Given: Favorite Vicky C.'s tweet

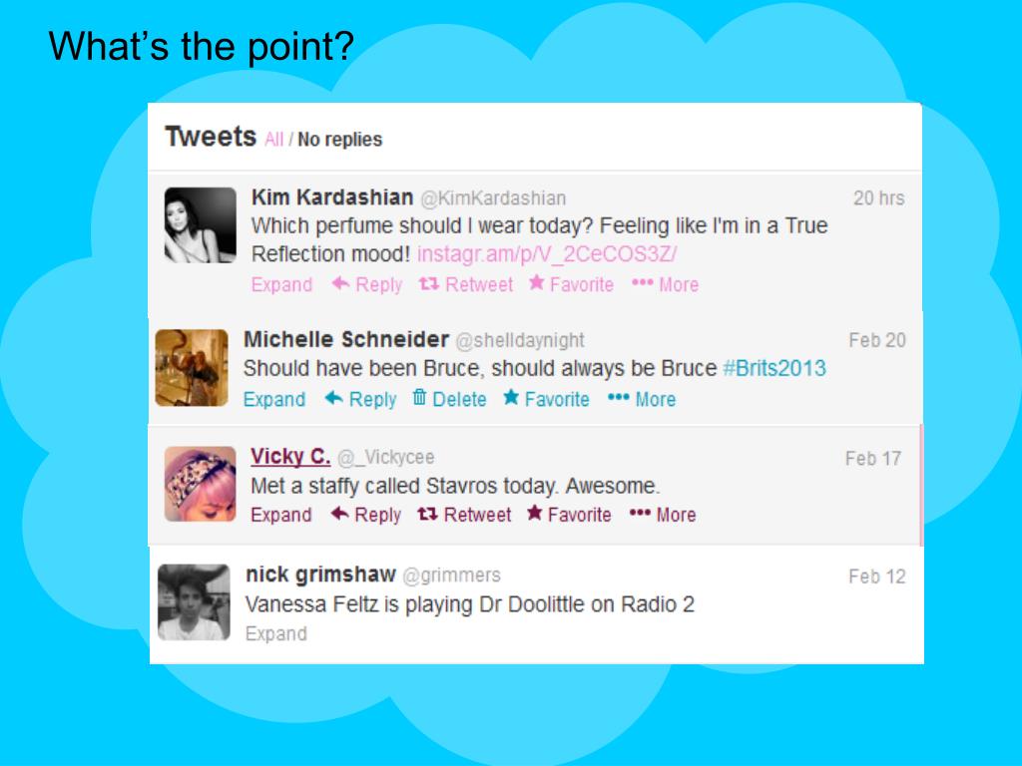Looking at the screenshot, I should coord(569,515).
